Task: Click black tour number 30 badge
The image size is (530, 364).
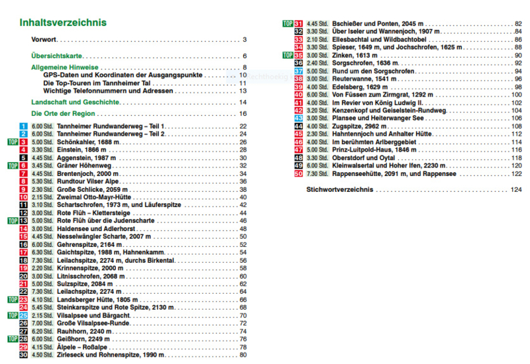Action: [x=23, y=355]
